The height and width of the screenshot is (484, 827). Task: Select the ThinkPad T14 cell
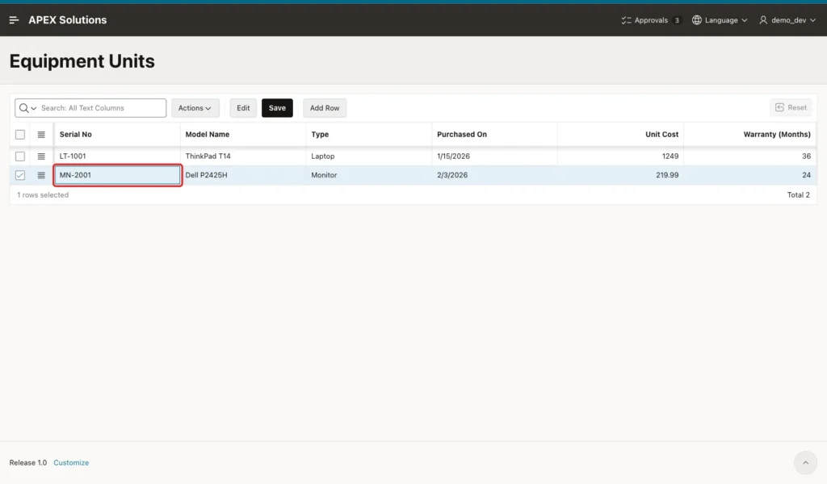243,156
